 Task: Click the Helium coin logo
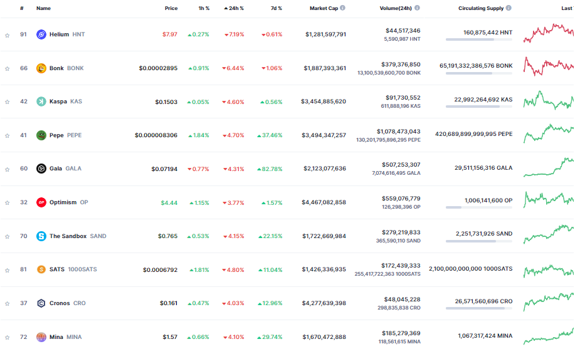click(x=41, y=34)
